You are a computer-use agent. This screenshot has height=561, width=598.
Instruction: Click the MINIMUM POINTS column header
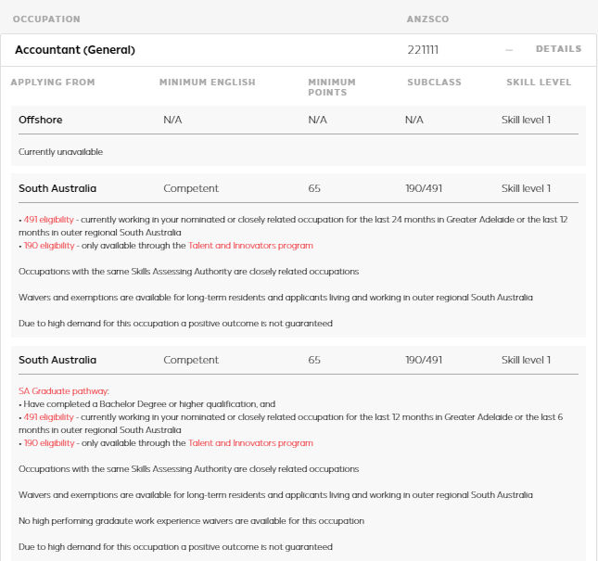(x=331, y=87)
